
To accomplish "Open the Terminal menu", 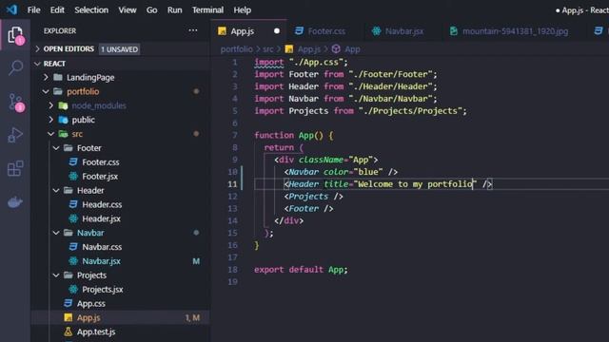I will tap(207, 10).
